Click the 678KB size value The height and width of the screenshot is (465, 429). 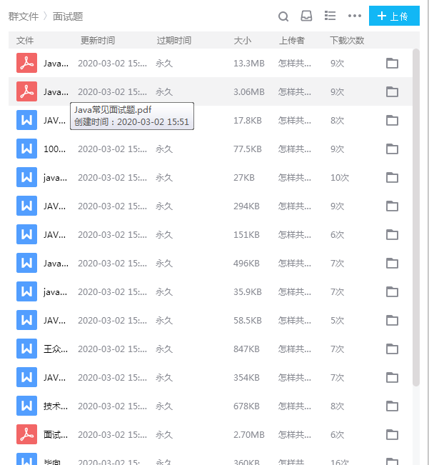[x=246, y=406]
